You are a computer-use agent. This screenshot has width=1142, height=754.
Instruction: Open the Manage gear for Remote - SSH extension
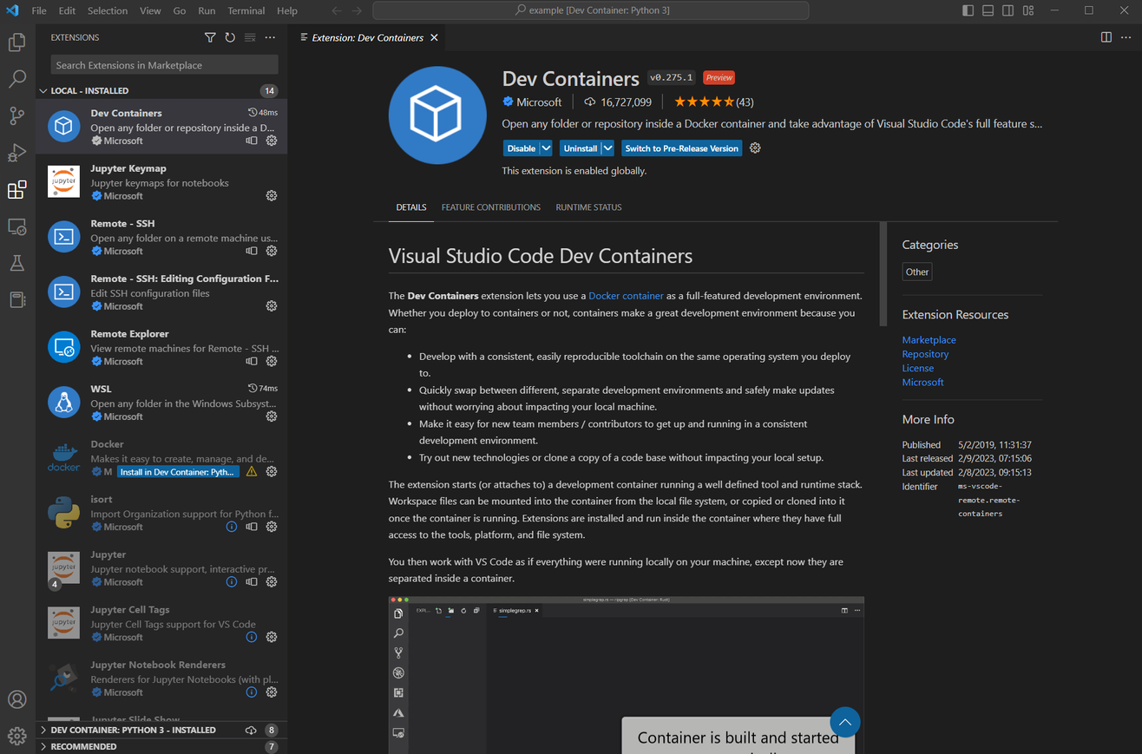coord(272,251)
